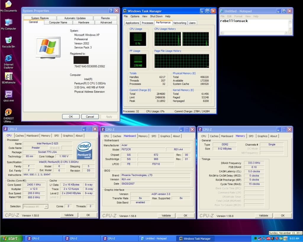Launch Internet Explorer from the desktop
Image resolution: width=303 pixels, height=242 pixels.
pyautogui.click(x=9, y=61)
